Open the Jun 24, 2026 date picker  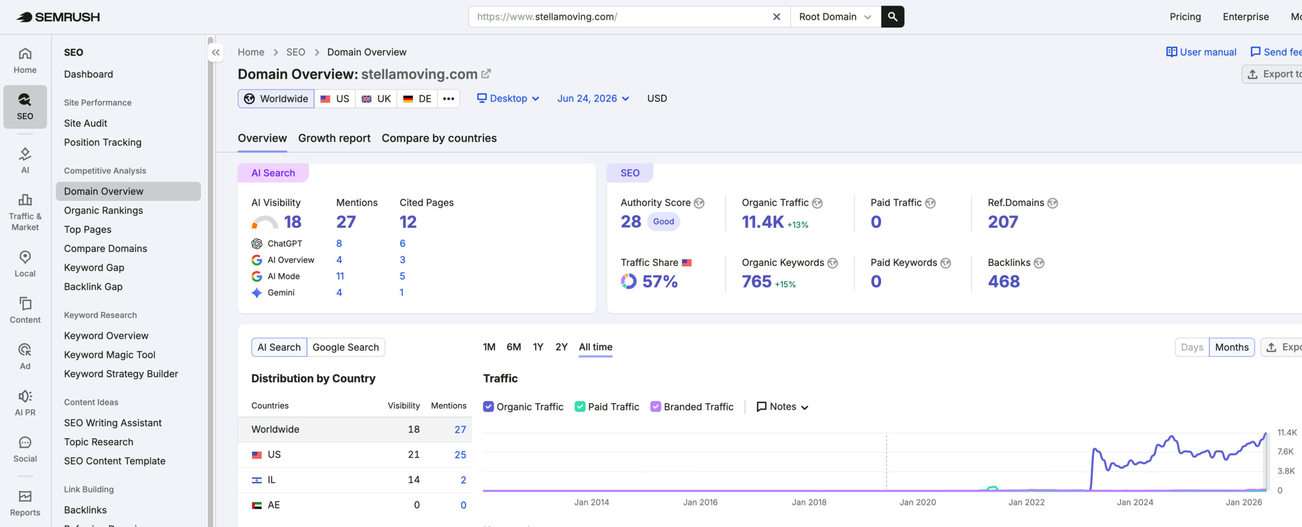click(x=593, y=99)
